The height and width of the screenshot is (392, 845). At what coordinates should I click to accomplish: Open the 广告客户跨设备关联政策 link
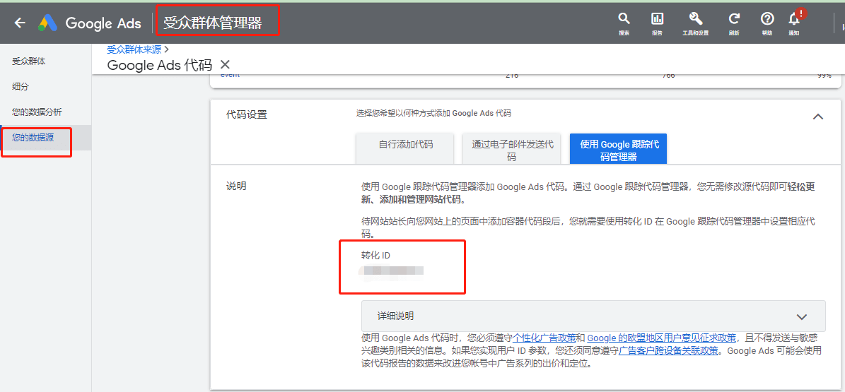(x=668, y=350)
